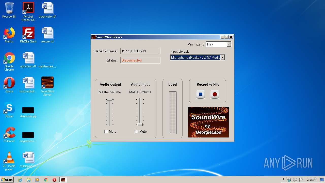This screenshot has width=325, height=183.
Task: Select the volcore.rtf desktop file
Action: pos(47,35)
